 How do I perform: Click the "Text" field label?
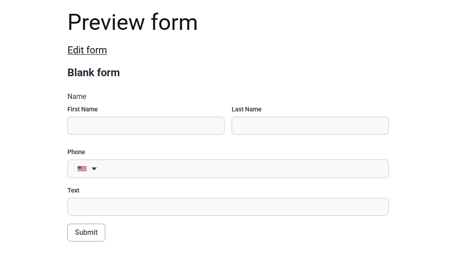(x=73, y=190)
